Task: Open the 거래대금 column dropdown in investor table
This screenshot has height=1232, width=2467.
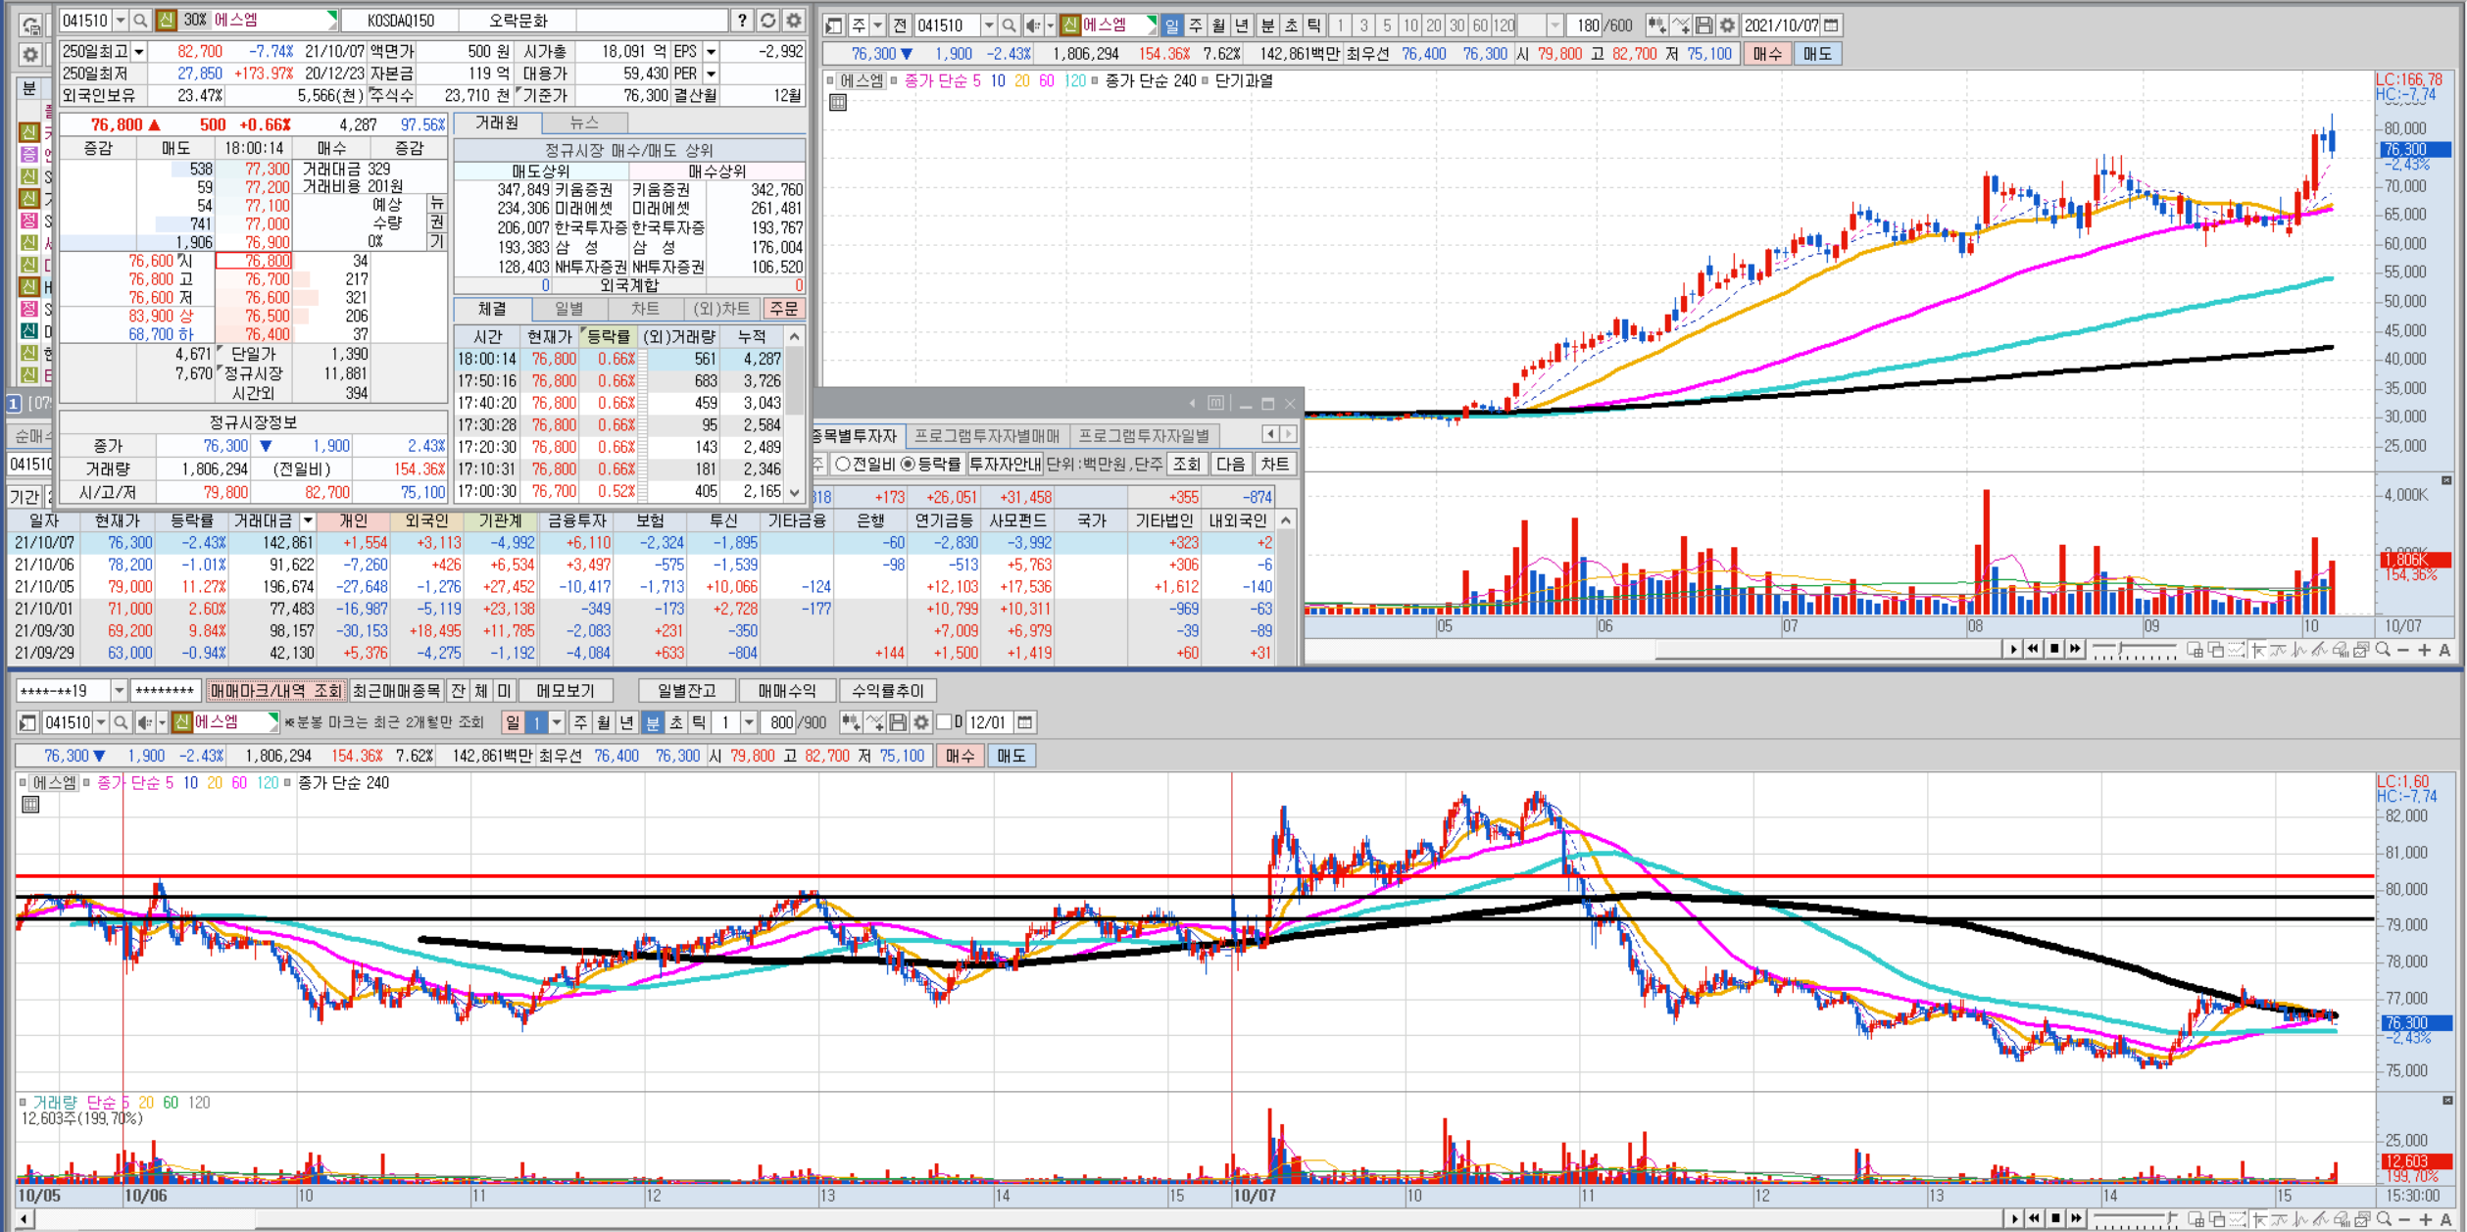Action: coord(308,520)
